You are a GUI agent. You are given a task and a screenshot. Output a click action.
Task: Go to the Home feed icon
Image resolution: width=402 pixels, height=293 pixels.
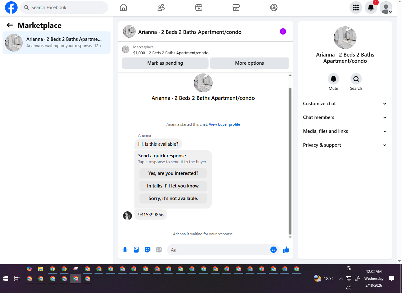coord(123,8)
